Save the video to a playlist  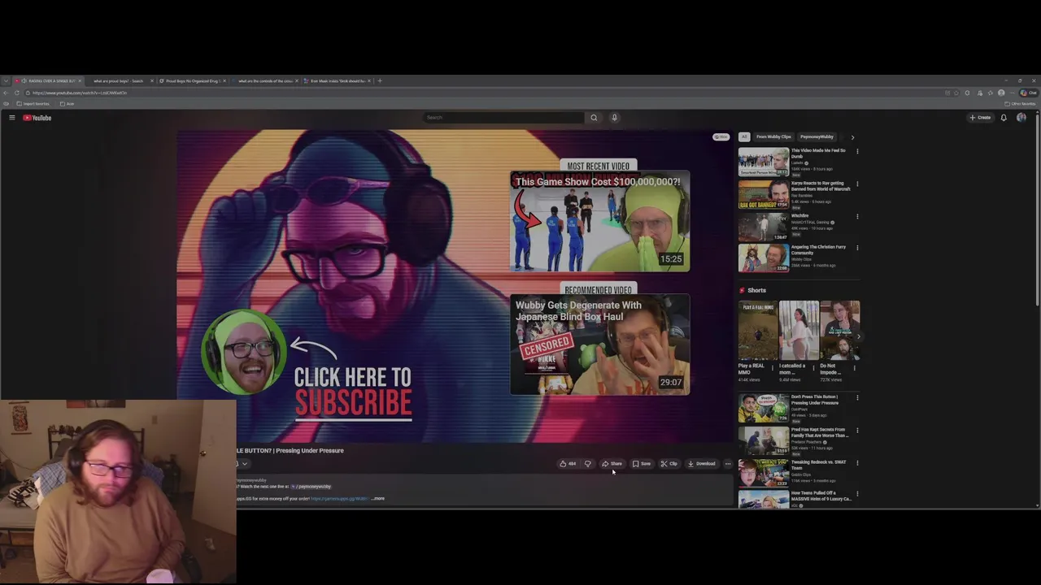point(642,464)
